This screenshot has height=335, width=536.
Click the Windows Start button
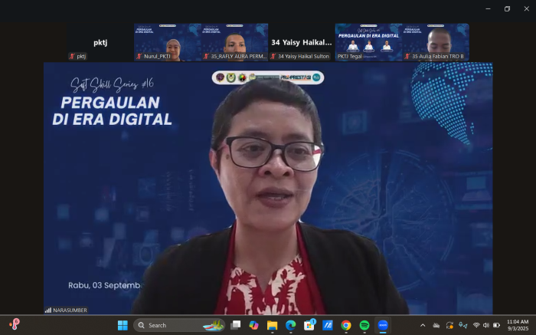[x=123, y=325]
